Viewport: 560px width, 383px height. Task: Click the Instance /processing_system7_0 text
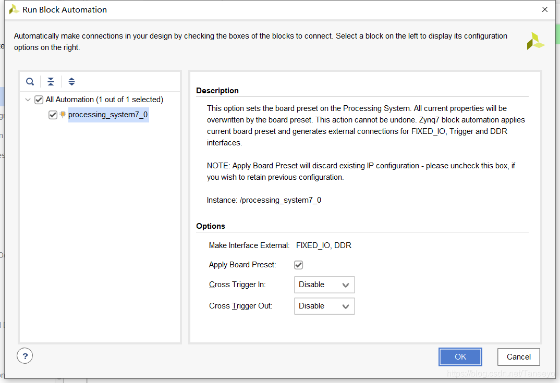(264, 200)
